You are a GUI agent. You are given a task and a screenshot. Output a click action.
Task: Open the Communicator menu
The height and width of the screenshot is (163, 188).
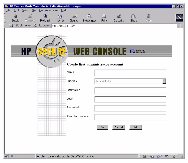[x=48, y=10]
